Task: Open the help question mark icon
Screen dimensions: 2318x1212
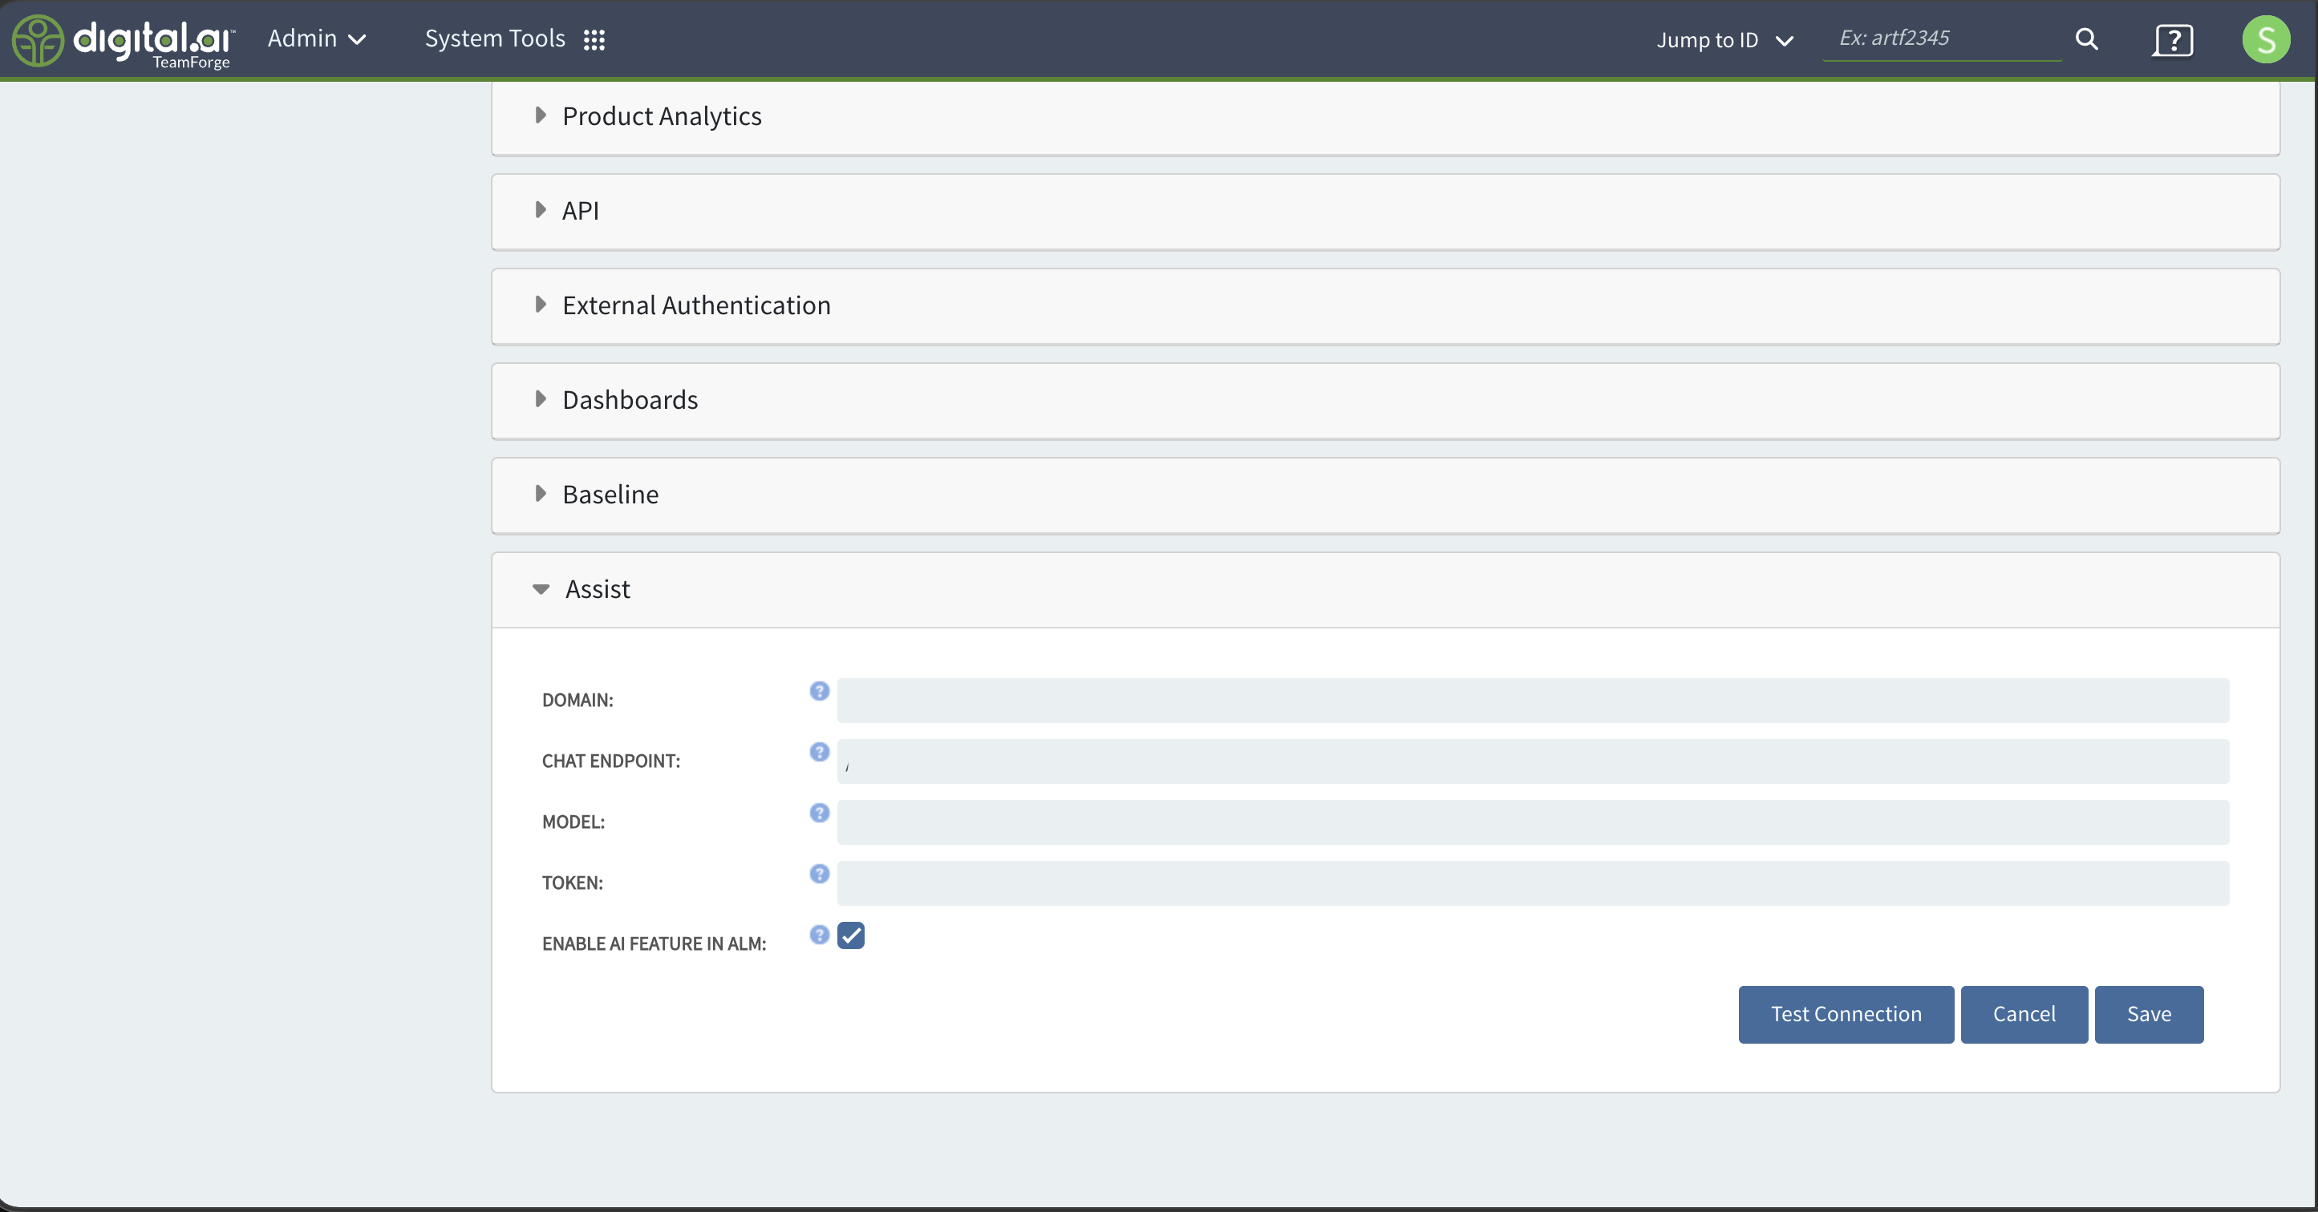Action: [2173, 39]
